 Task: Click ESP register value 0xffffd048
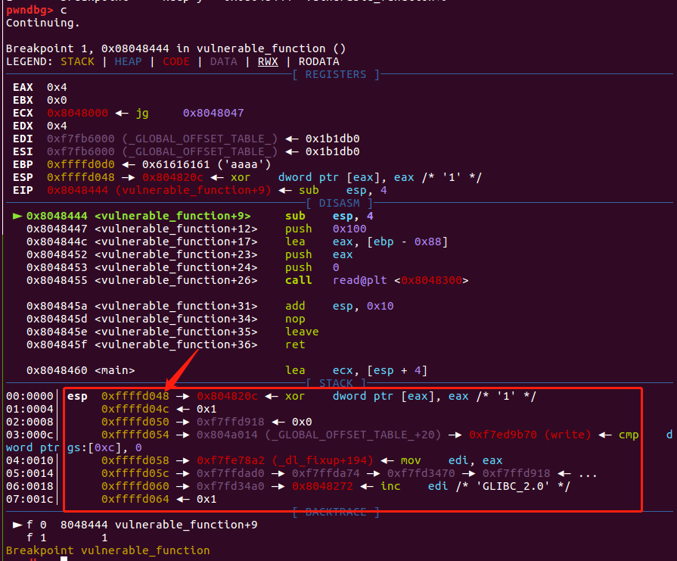pyautogui.click(x=81, y=177)
